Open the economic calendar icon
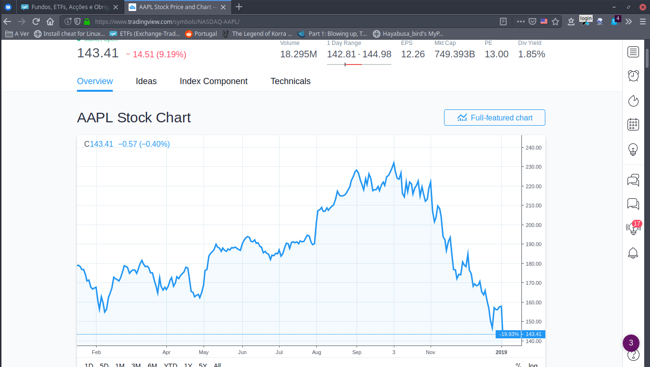 (633, 125)
